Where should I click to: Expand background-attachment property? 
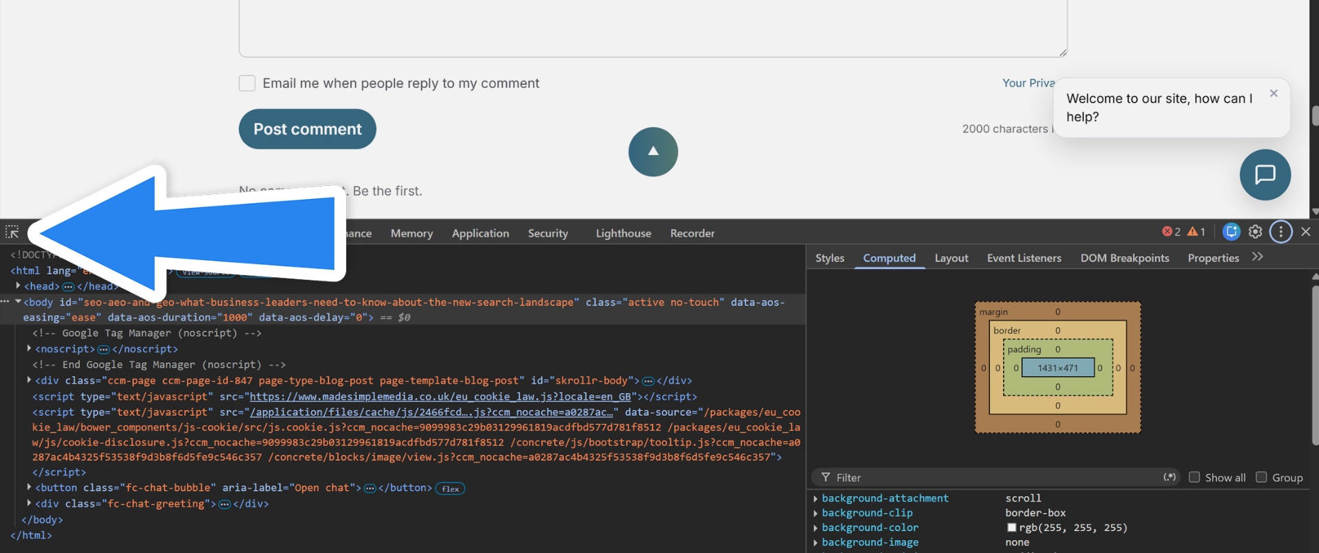(815, 499)
